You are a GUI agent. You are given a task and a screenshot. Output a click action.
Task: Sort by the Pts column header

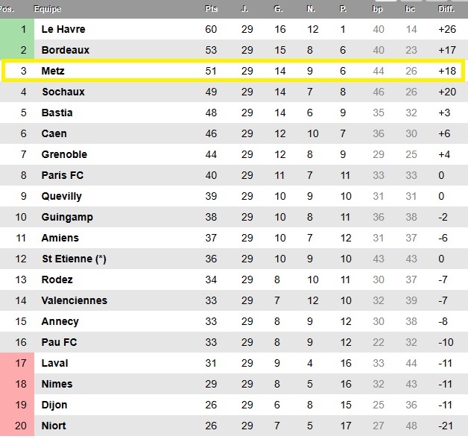point(212,9)
